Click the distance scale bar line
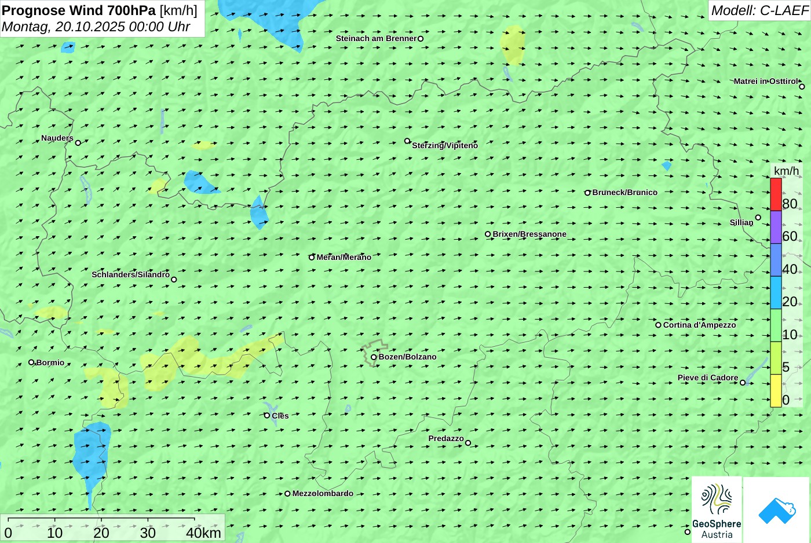 [x=101, y=519]
